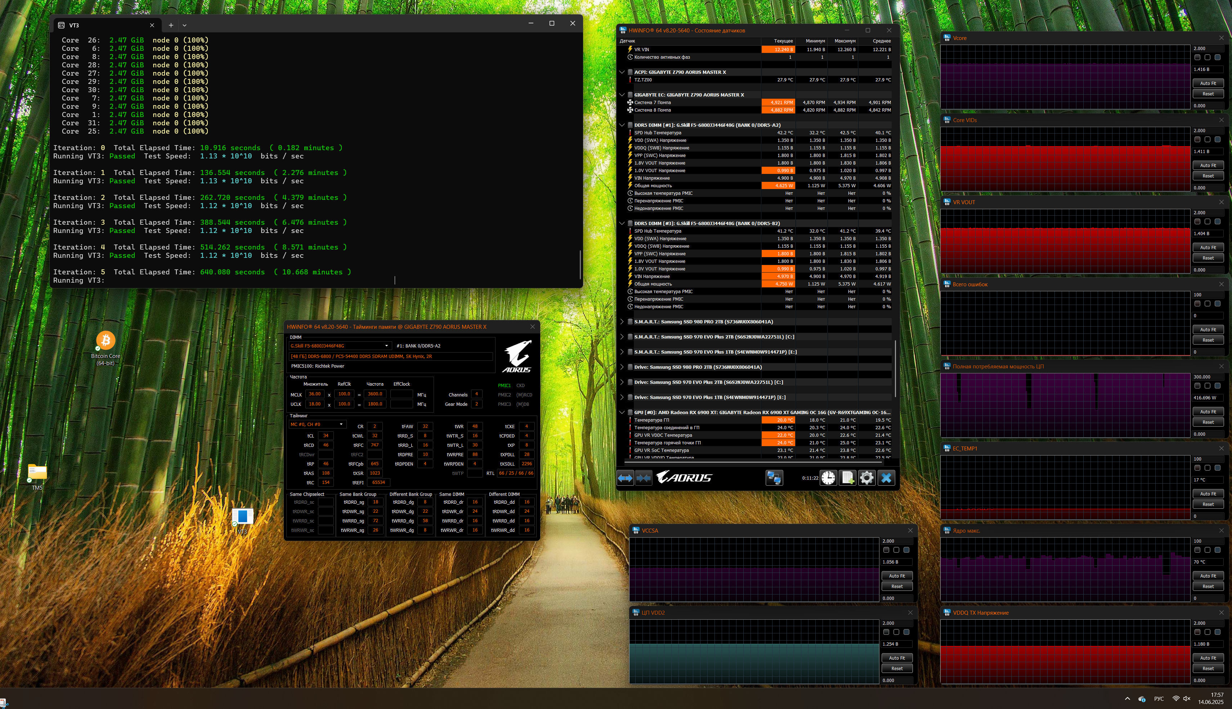This screenshot has height=709, width=1232.
Task: Expand the S.M.A.R.T. Samsung SSD 980 PRO node
Action: tap(622, 322)
